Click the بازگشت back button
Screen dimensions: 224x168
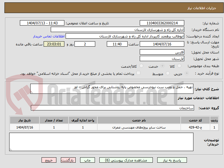[68, 160]
